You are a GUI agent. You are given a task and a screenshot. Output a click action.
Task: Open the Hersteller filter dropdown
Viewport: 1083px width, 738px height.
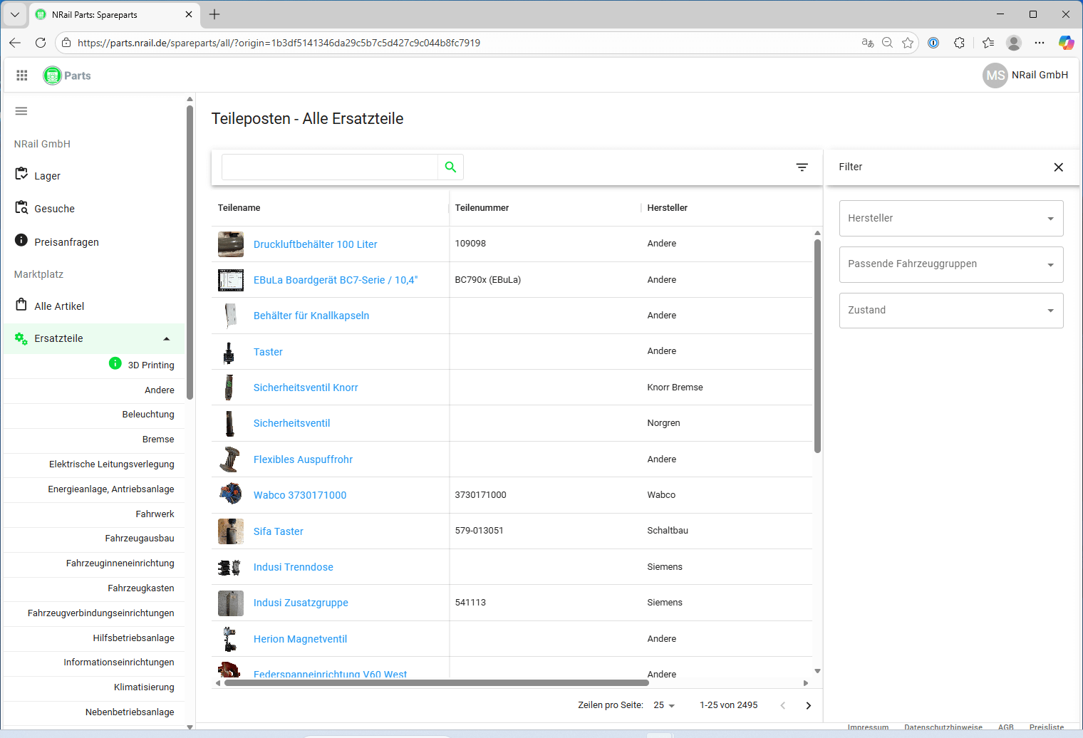point(950,218)
